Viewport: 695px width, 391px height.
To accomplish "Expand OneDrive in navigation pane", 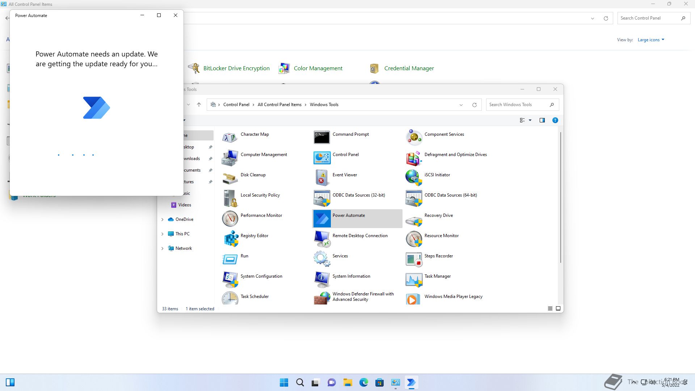I will (x=163, y=219).
